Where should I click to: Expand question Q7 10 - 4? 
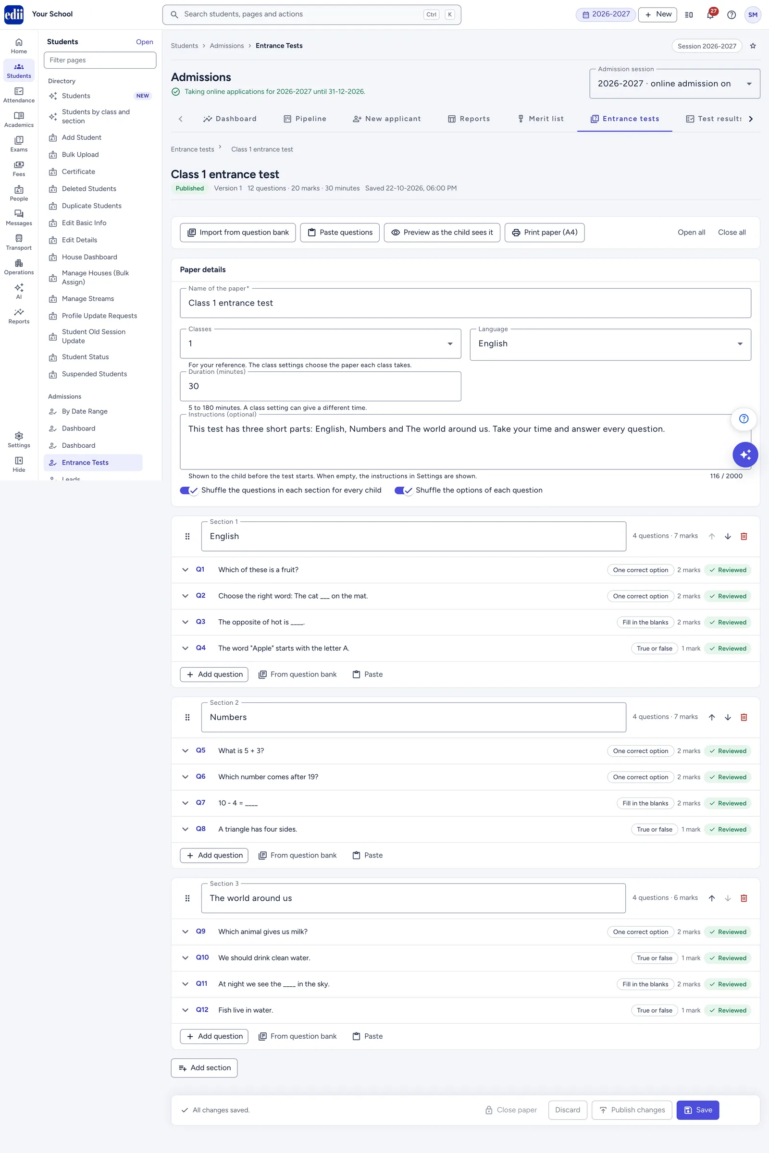pos(186,803)
